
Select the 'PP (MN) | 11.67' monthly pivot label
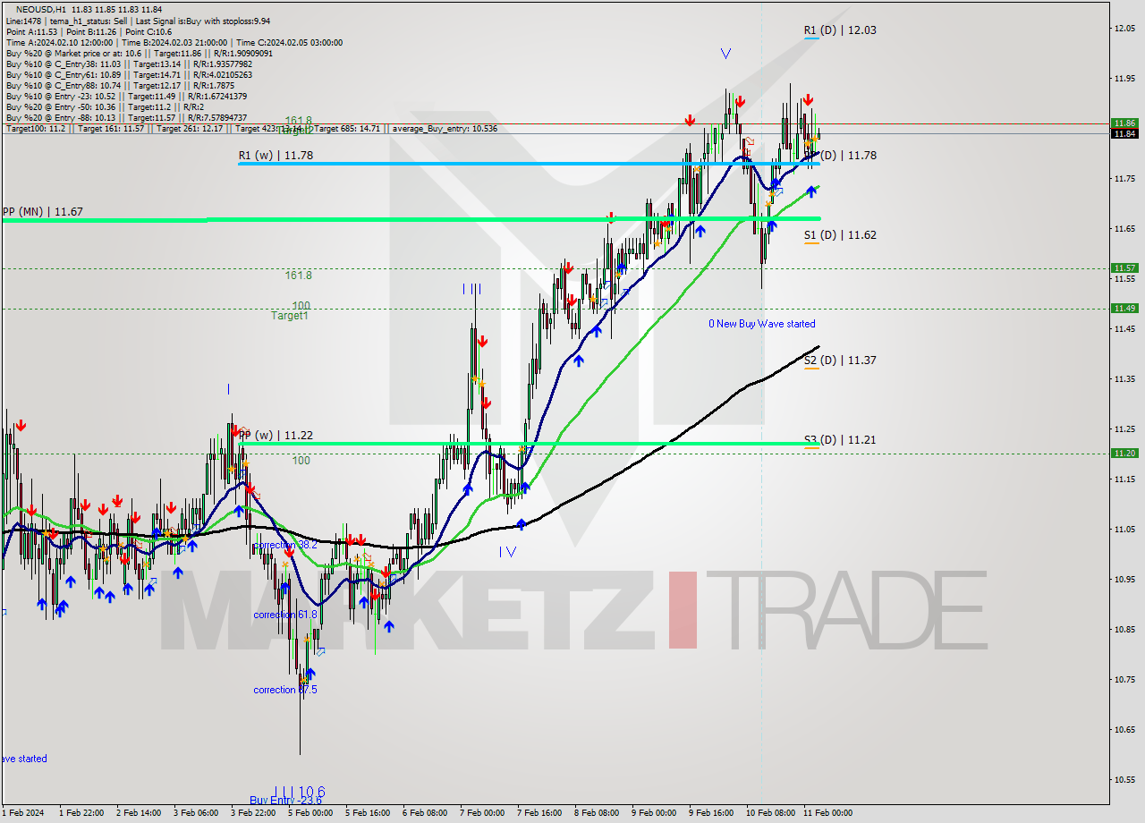click(42, 212)
